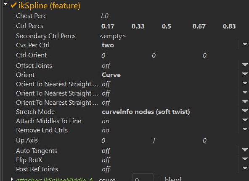Select the curveInfo nodes Stretch Mode value
The height and width of the screenshot is (181, 249).
[x=146, y=112]
